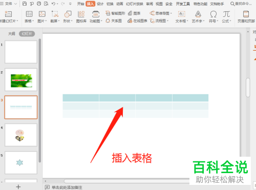The image size is (256, 190).
Task: Click the Redo arrow icon
Action: 62,4
